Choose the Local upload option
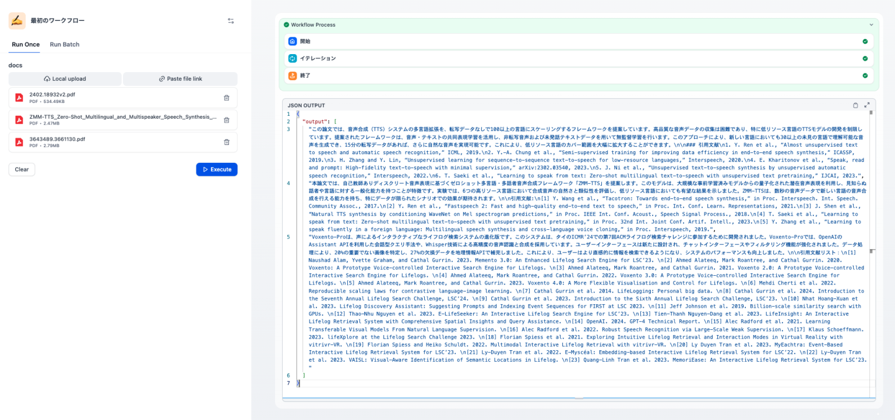This screenshot has height=420, width=895. pos(65,79)
